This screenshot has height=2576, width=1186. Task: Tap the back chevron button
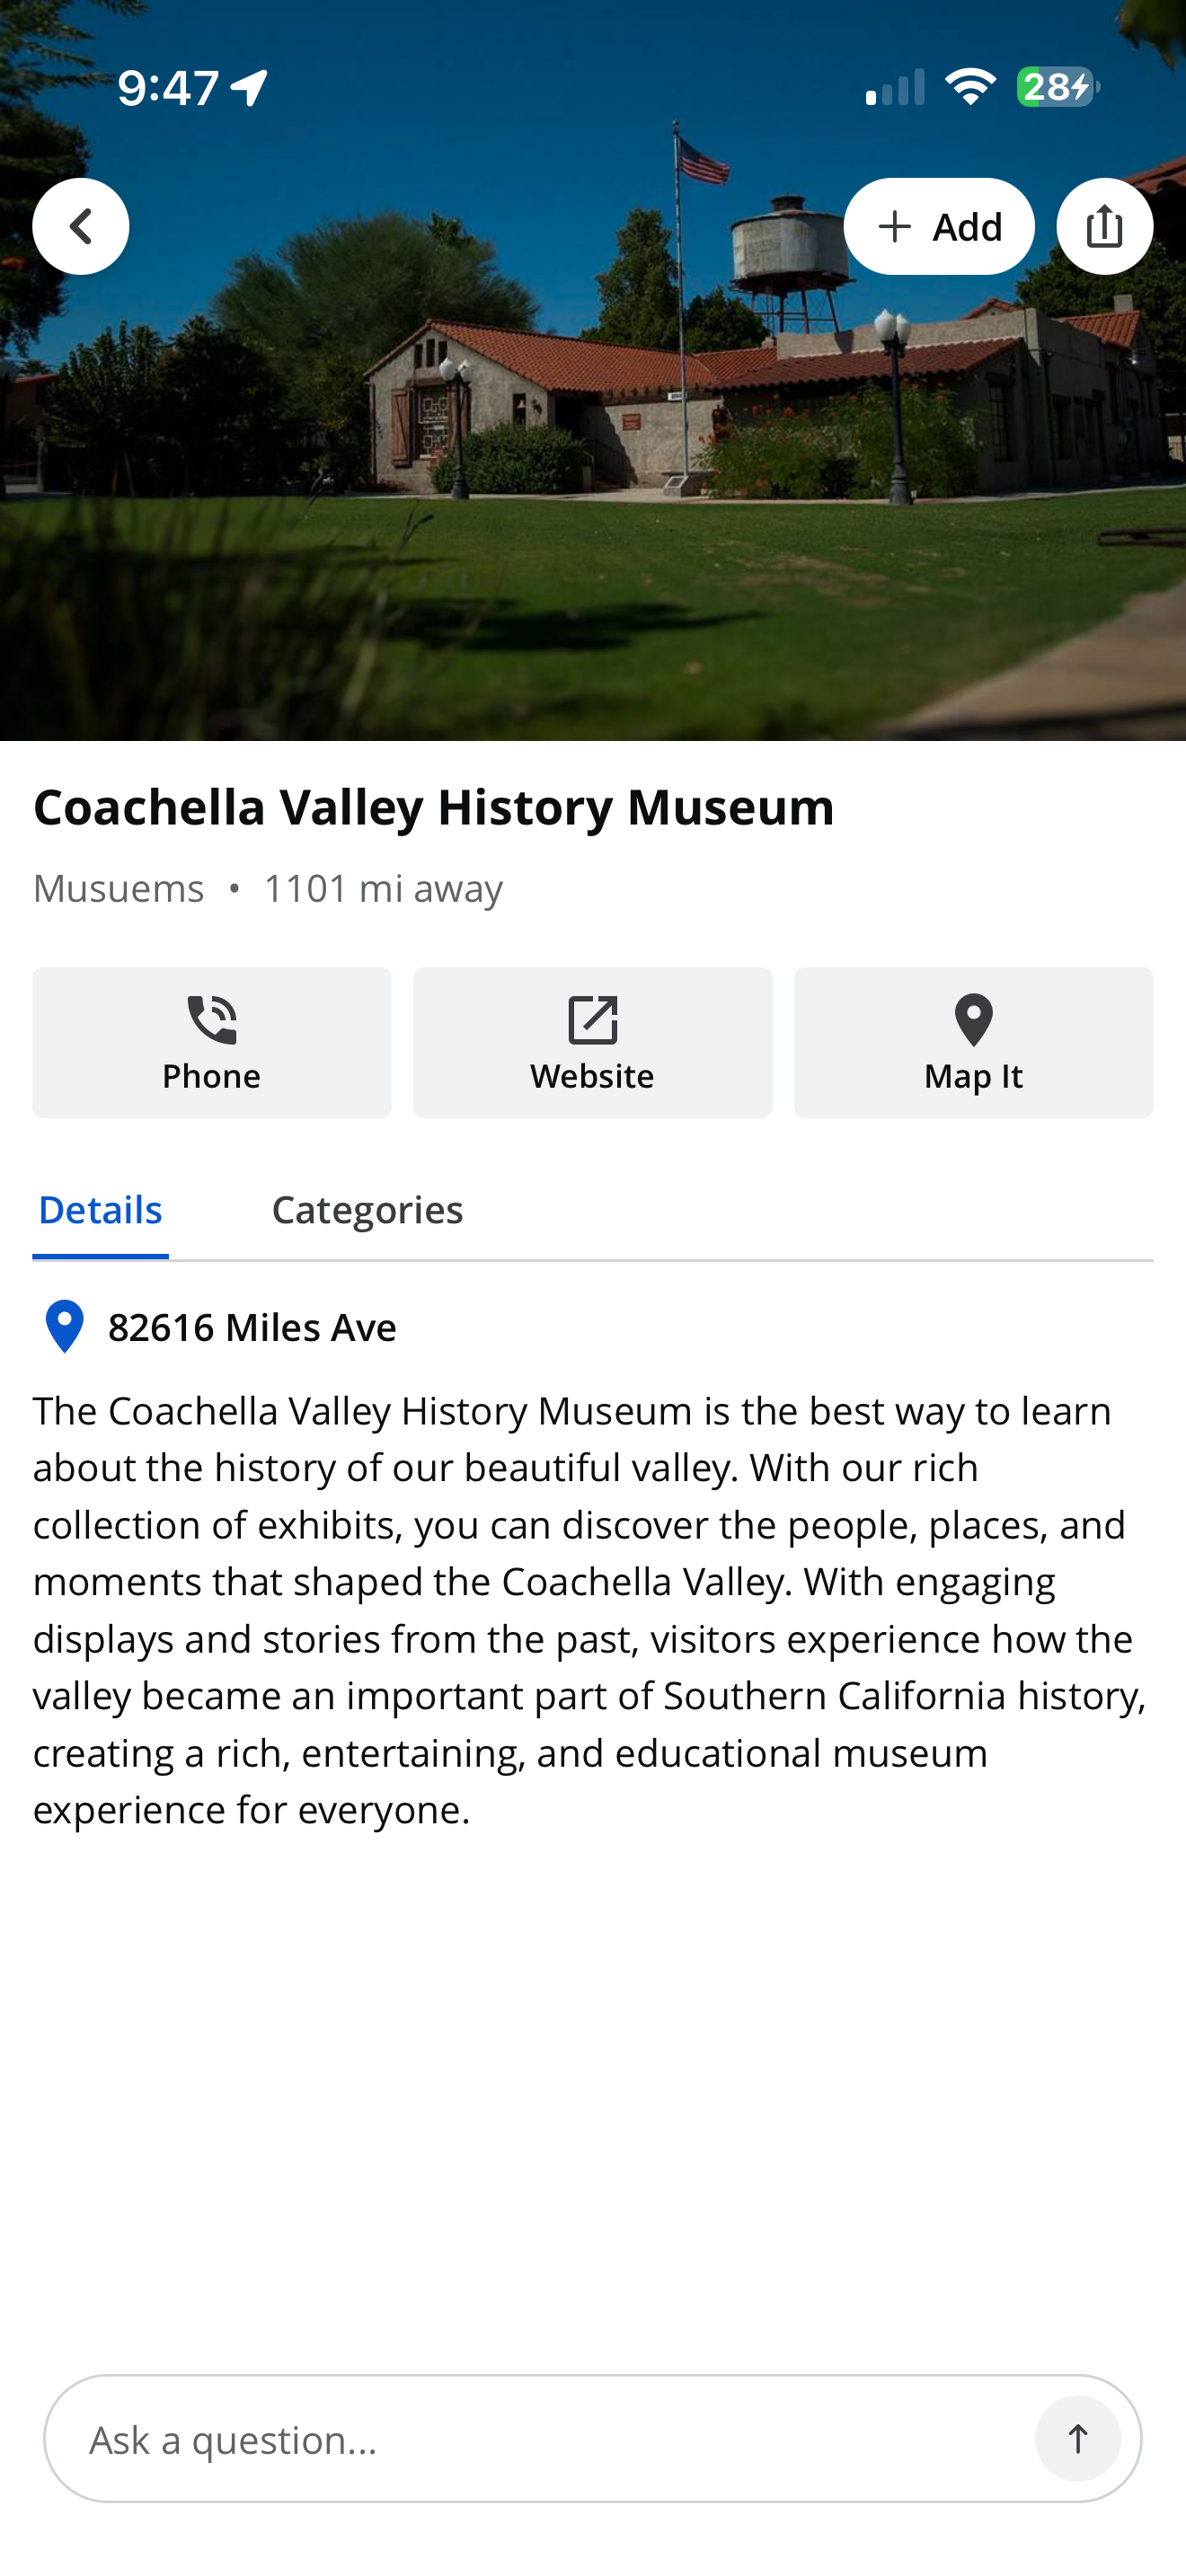coord(81,226)
